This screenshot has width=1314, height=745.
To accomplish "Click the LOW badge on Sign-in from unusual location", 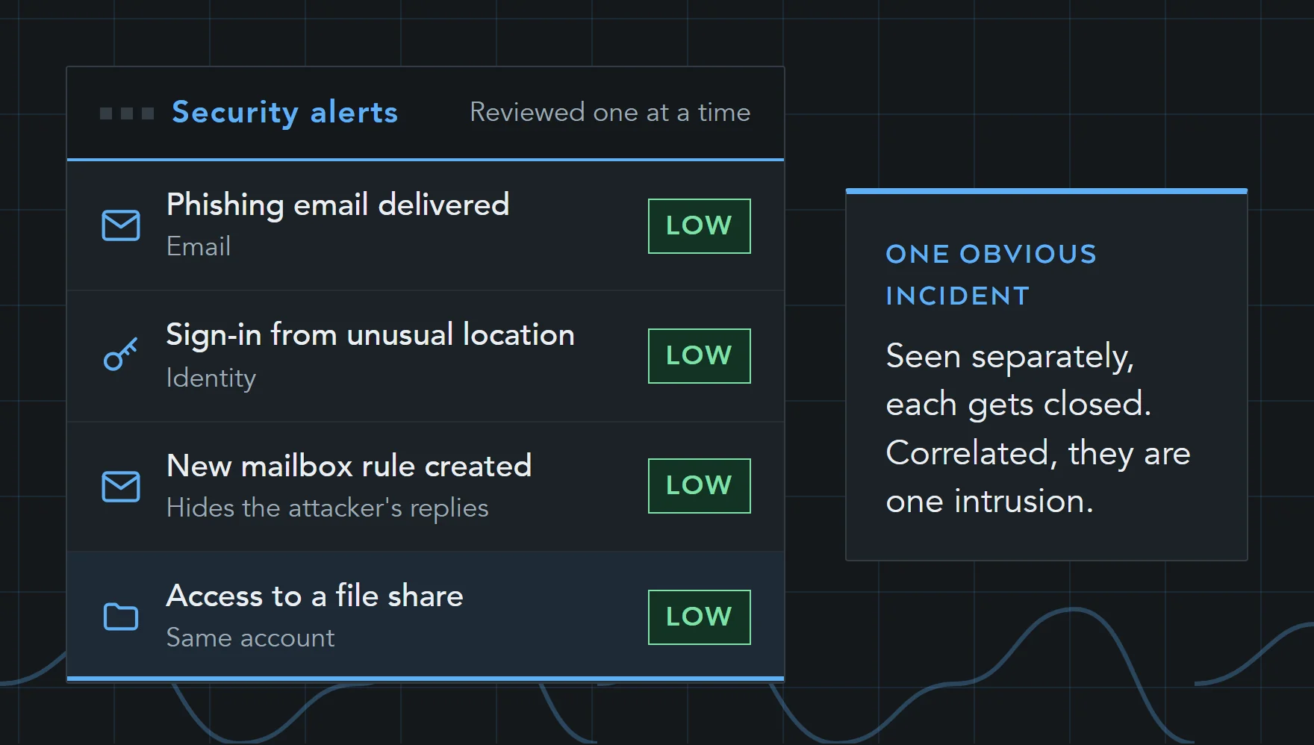I will (x=700, y=356).
